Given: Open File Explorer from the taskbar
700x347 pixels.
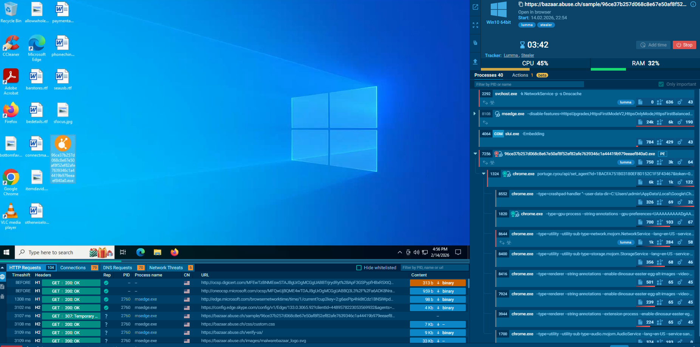Looking at the screenshot, I should pyautogui.click(x=158, y=252).
